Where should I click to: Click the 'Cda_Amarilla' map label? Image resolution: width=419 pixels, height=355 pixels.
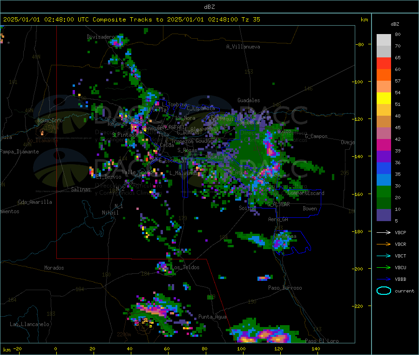(35, 202)
